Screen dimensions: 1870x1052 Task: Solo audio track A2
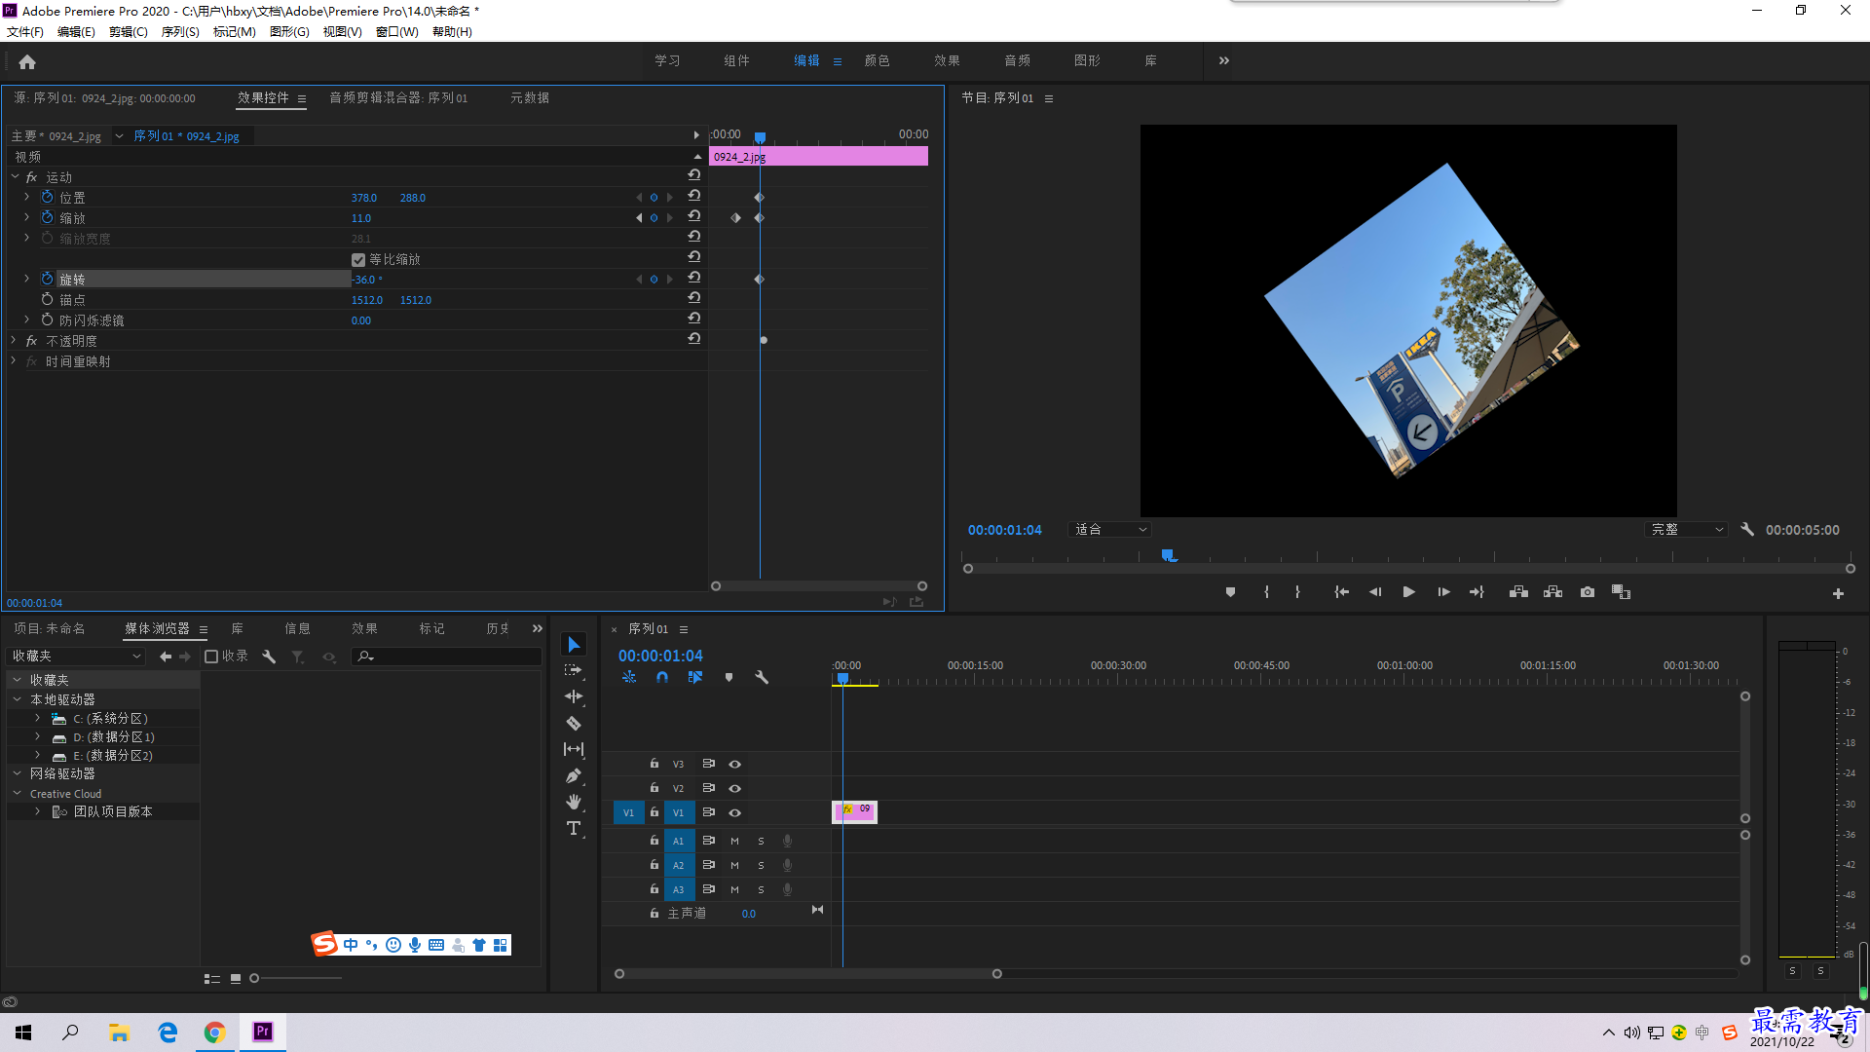pos(761,865)
